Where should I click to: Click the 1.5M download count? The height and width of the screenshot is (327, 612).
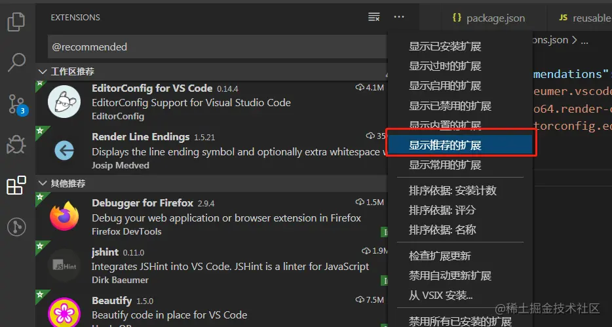(370, 202)
